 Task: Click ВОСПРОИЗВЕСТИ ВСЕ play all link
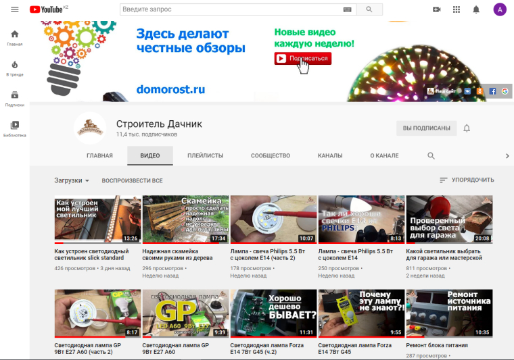pyautogui.click(x=132, y=180)
